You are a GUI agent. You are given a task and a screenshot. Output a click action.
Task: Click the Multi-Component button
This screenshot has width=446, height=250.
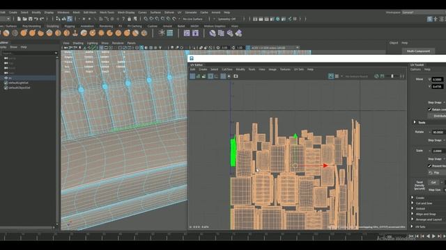tap(418, 51)
